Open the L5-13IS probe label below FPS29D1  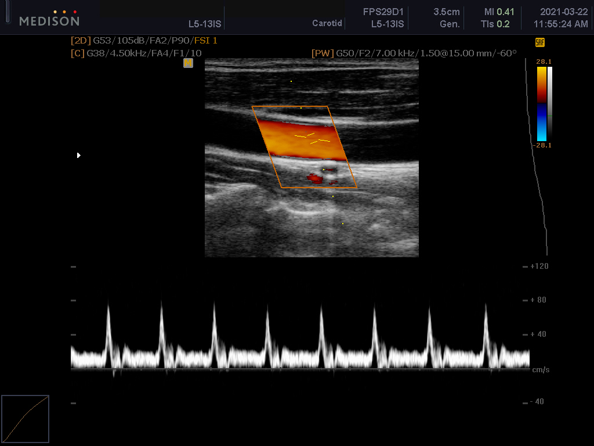click(387, 24)
